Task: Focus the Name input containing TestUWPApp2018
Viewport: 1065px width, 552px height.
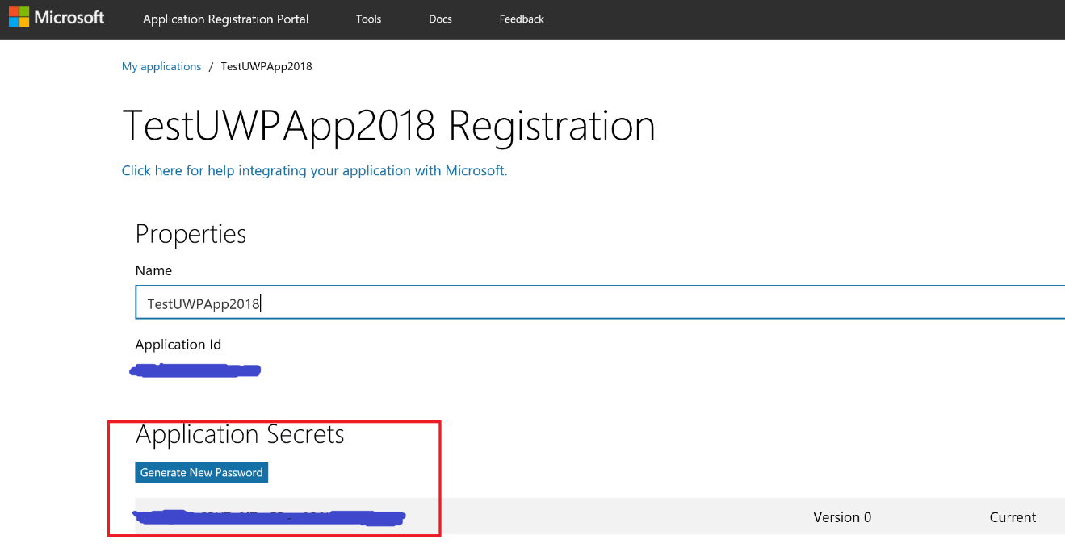Action: click(x=597, y=303)
